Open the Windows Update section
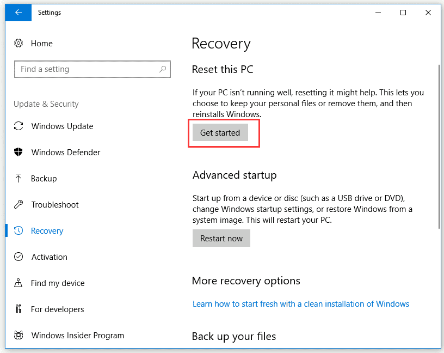This screenshot has width=444, height=353. [x=62, y=126]
